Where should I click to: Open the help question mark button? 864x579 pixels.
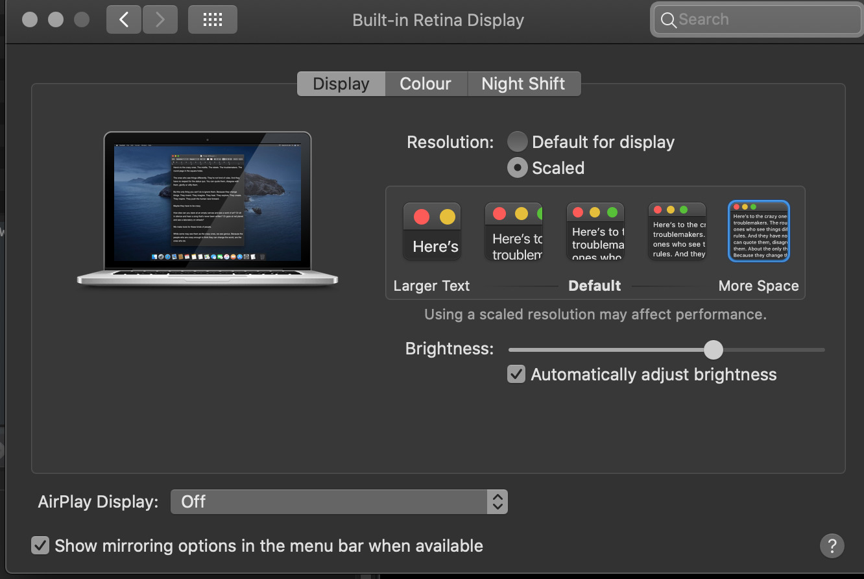click(x=832, y=546)
